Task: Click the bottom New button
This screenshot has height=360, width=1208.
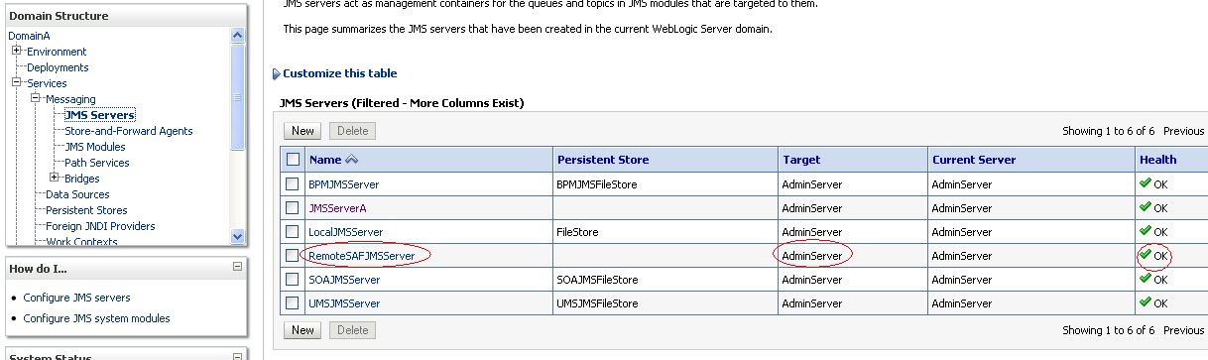Action: point(303,330)
